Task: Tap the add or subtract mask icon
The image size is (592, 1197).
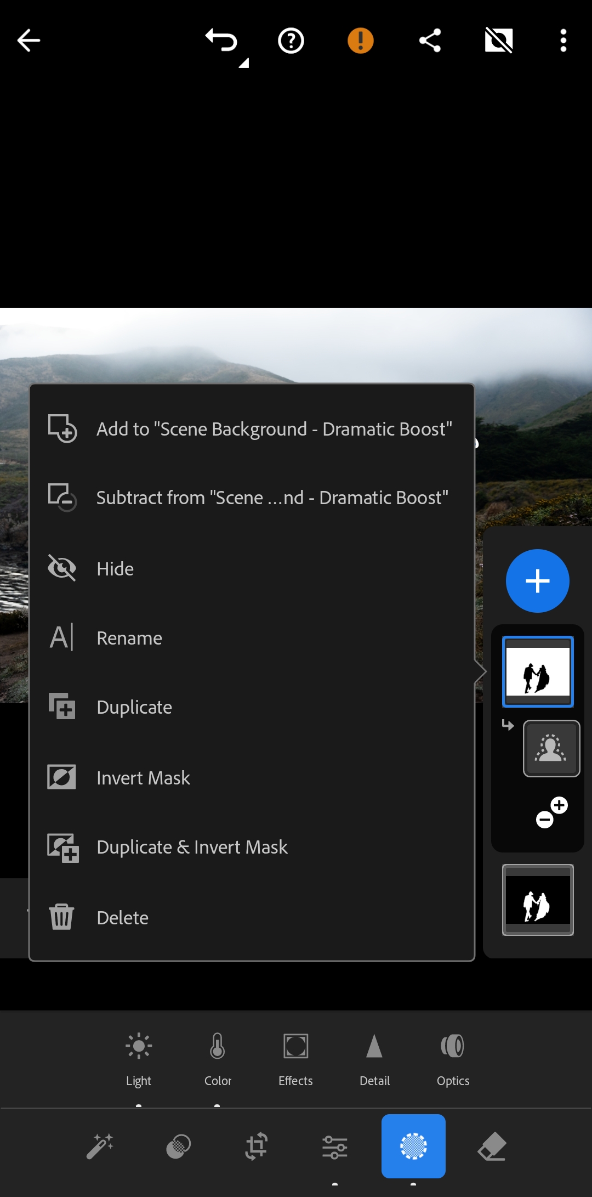Action: (551, 812)
